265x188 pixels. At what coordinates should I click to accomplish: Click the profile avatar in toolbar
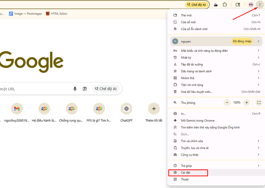pyautogui.click(x=251, y=5)
